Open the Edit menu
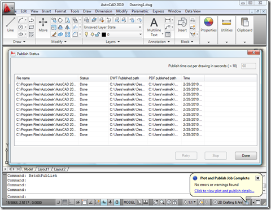 click(24, 11)
